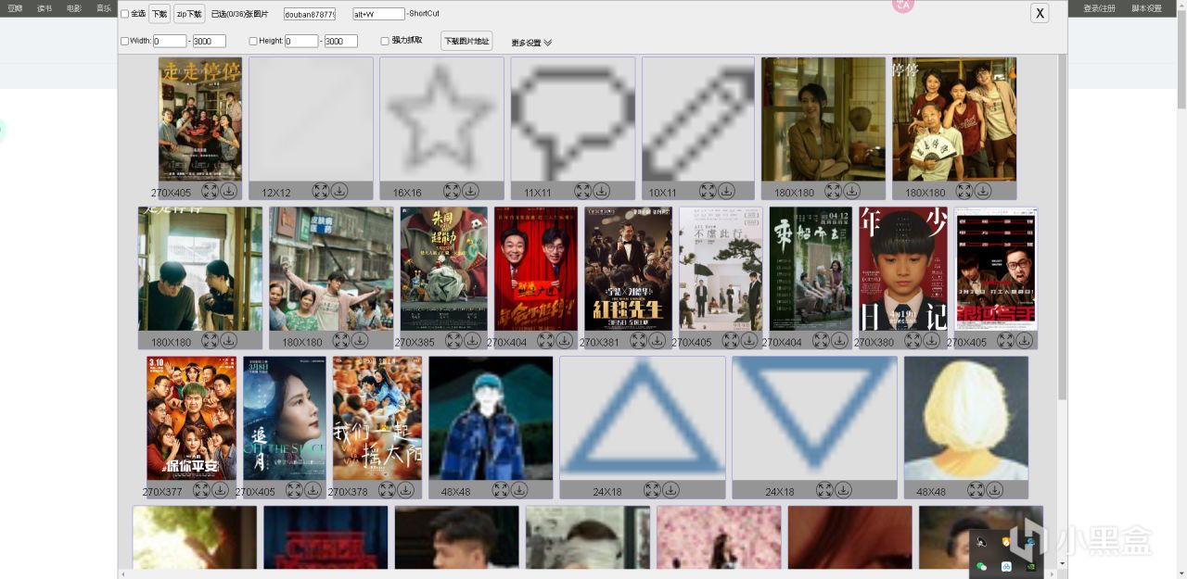Expand the 270X381 poster image

pos(638,341)
